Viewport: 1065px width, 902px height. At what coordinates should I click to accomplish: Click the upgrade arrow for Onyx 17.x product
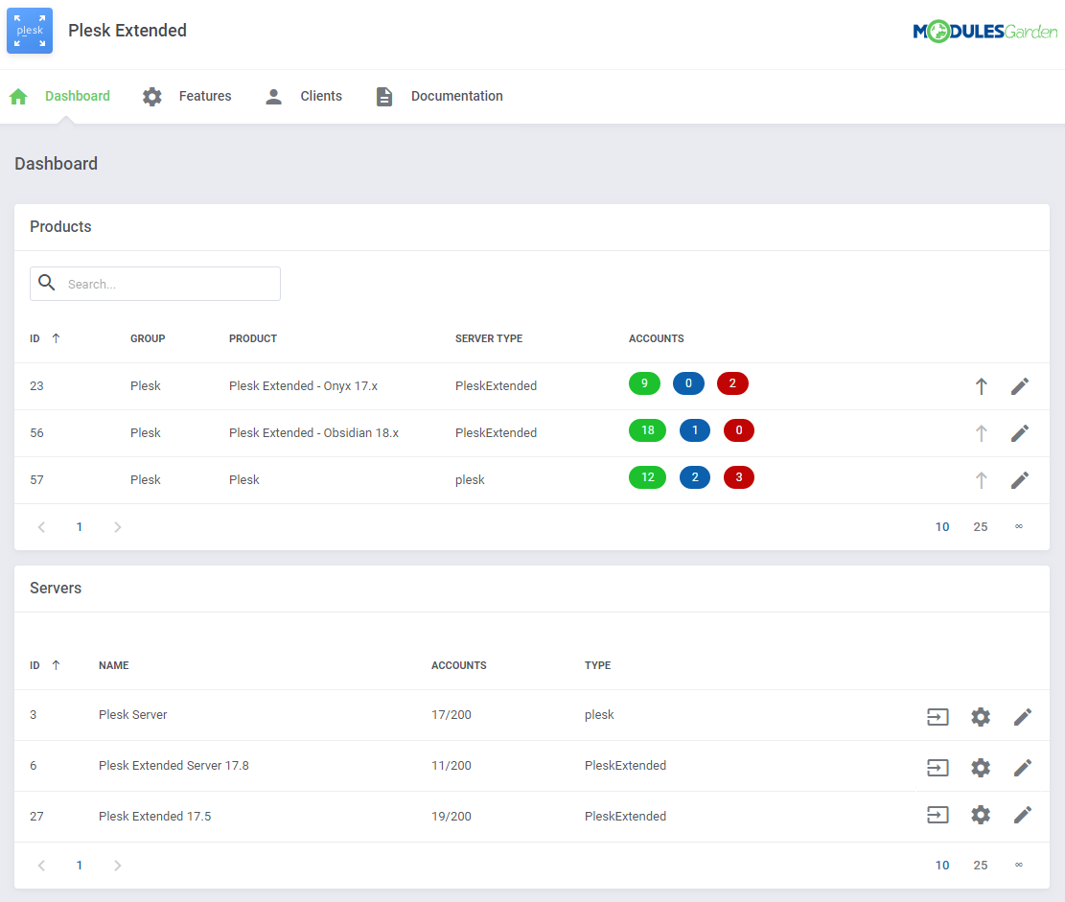point(981,386)
